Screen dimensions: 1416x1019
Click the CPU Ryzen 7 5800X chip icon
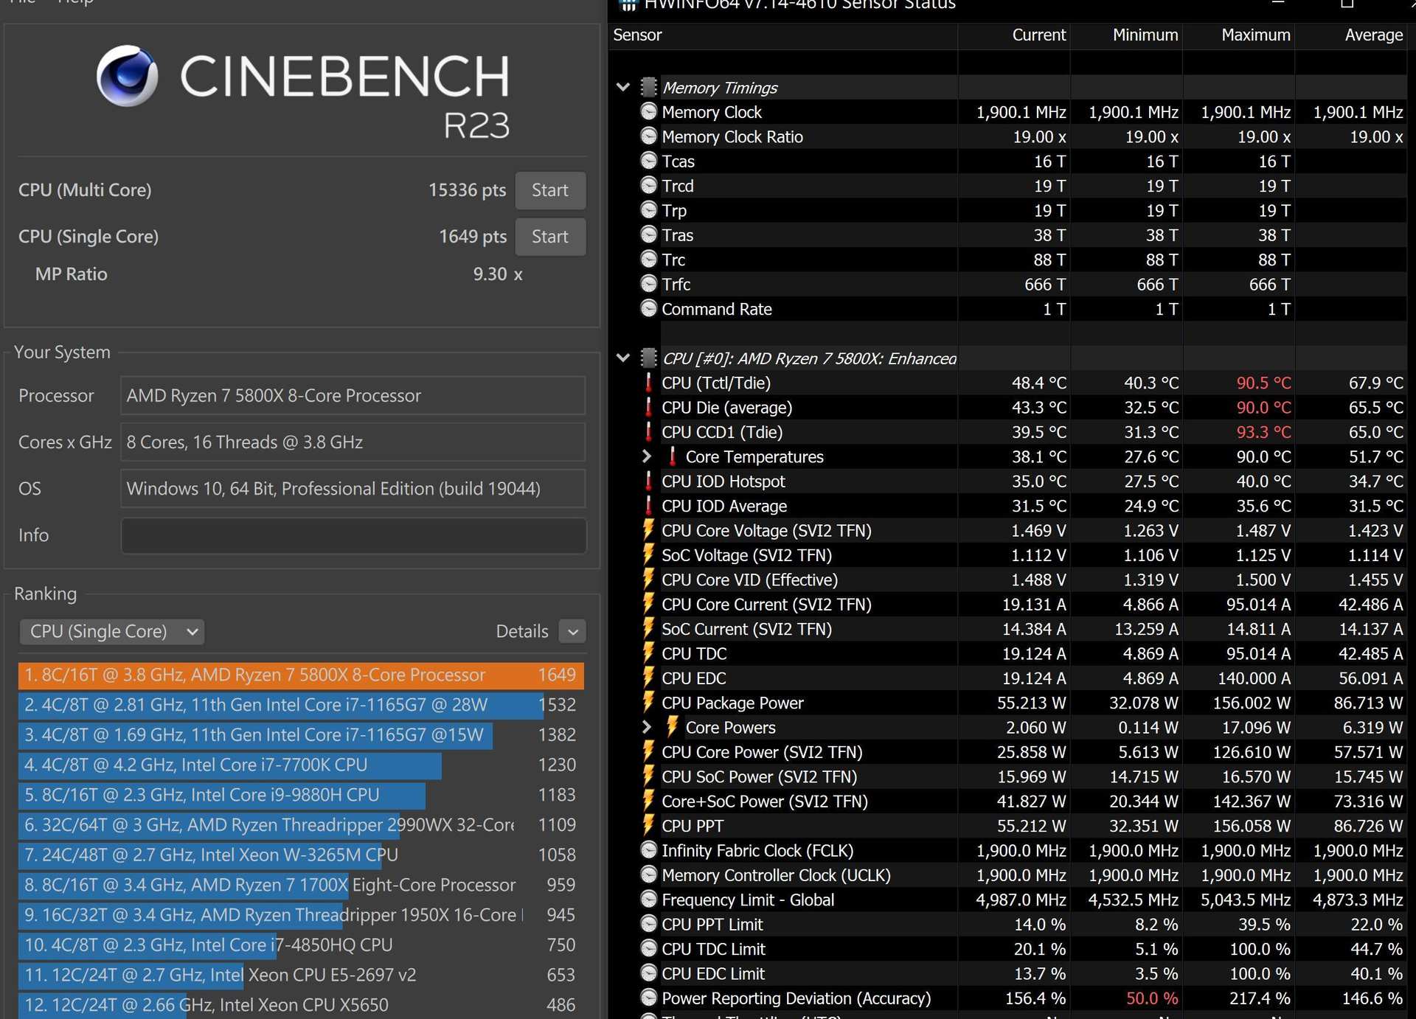point(648,358)
